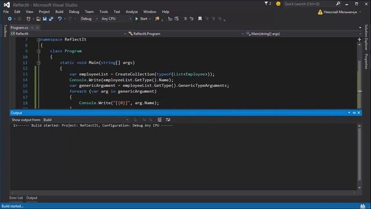The width and height of the screenshot is (371, 209).
Task: Click the status bar icon at far right
Action: 363,206
